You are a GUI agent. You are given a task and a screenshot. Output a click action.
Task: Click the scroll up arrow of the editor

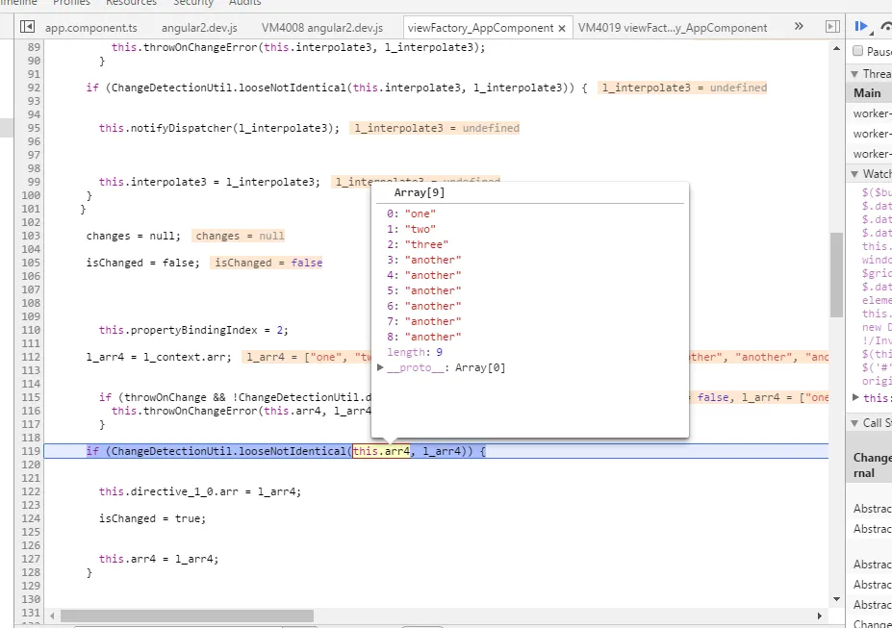coord(836,48)
